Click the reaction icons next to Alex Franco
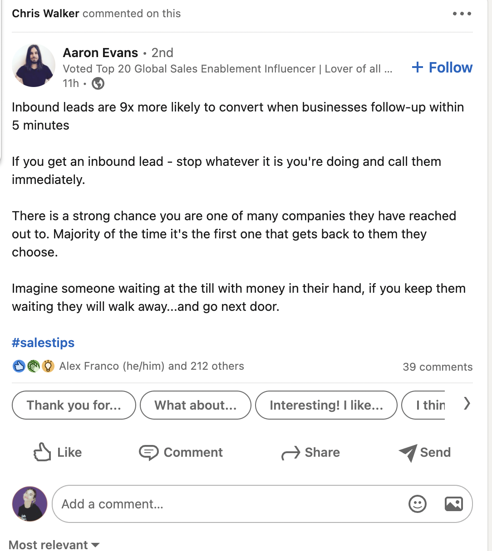492x551 pixels. click(x=34, y=366)
